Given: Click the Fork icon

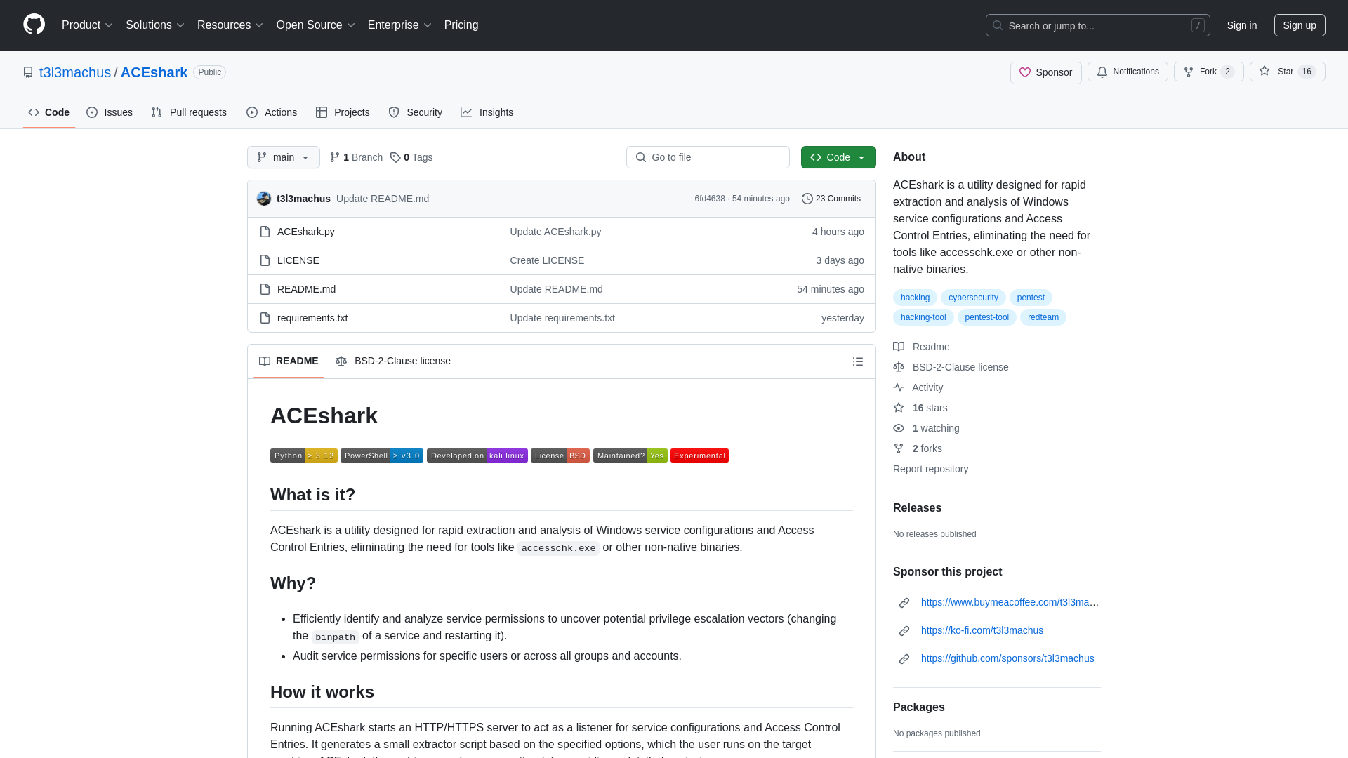Looking at the screenshot, I should click(1189, 72).
